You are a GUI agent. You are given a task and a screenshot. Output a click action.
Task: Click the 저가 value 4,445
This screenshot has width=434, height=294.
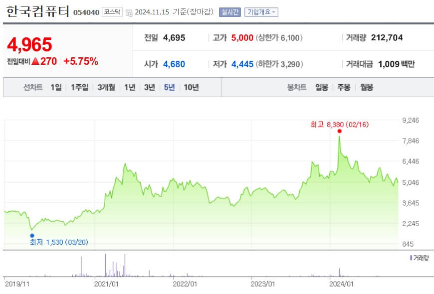pos(242,64)
